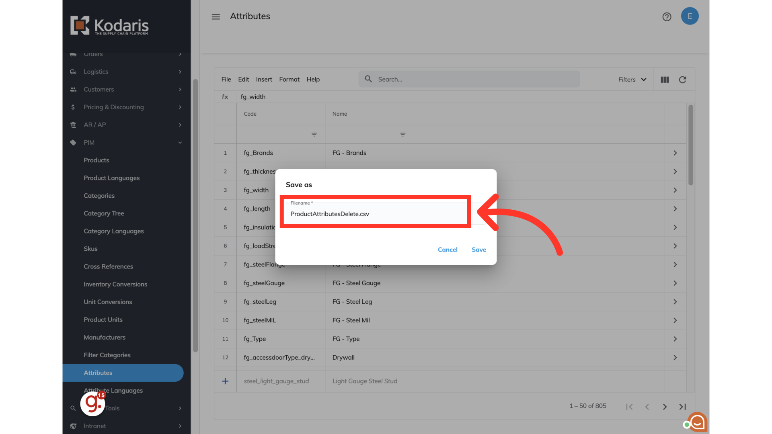The image size is (772, 434).
Task: Click the hamburger menu icon
Action: [216, 16]
